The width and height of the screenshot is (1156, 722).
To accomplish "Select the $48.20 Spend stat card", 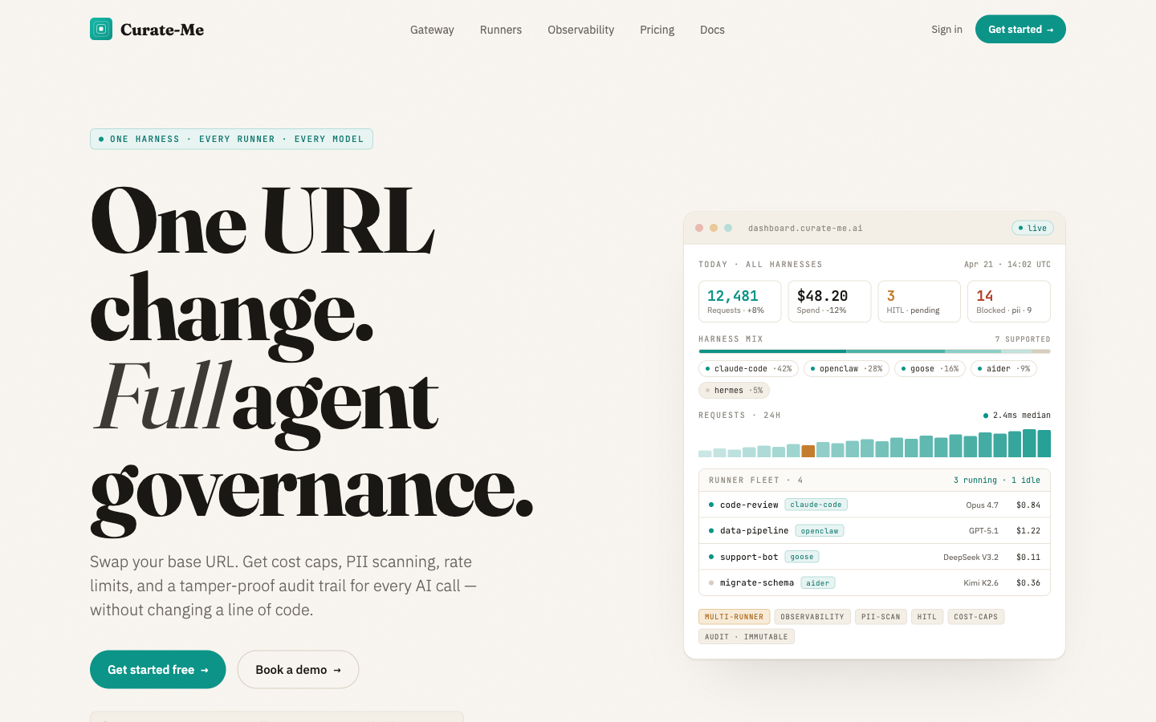I will point(829,302).
